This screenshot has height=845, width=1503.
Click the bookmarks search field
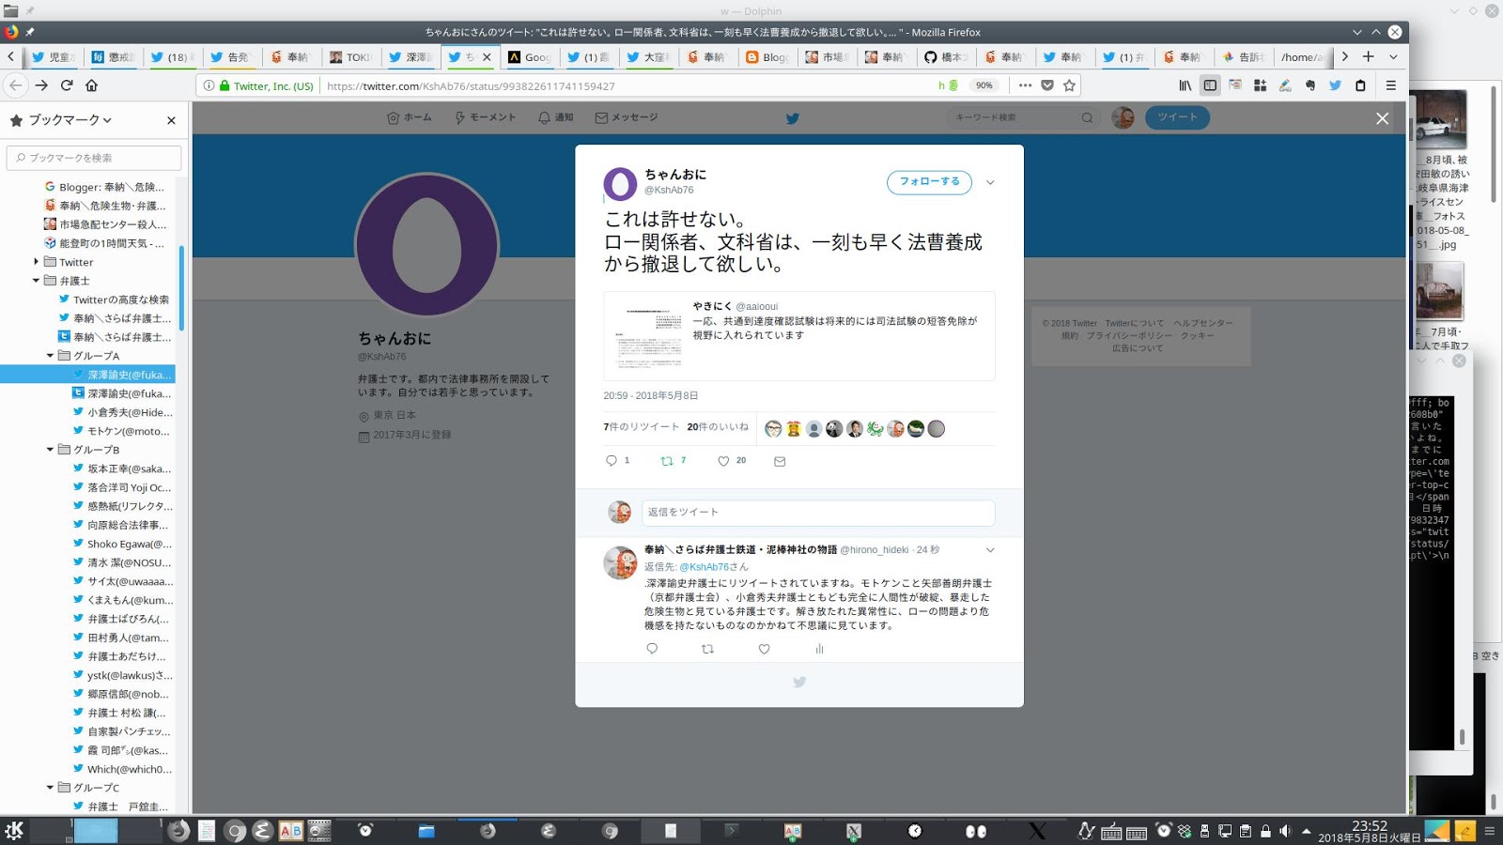(x=94, y=158)
